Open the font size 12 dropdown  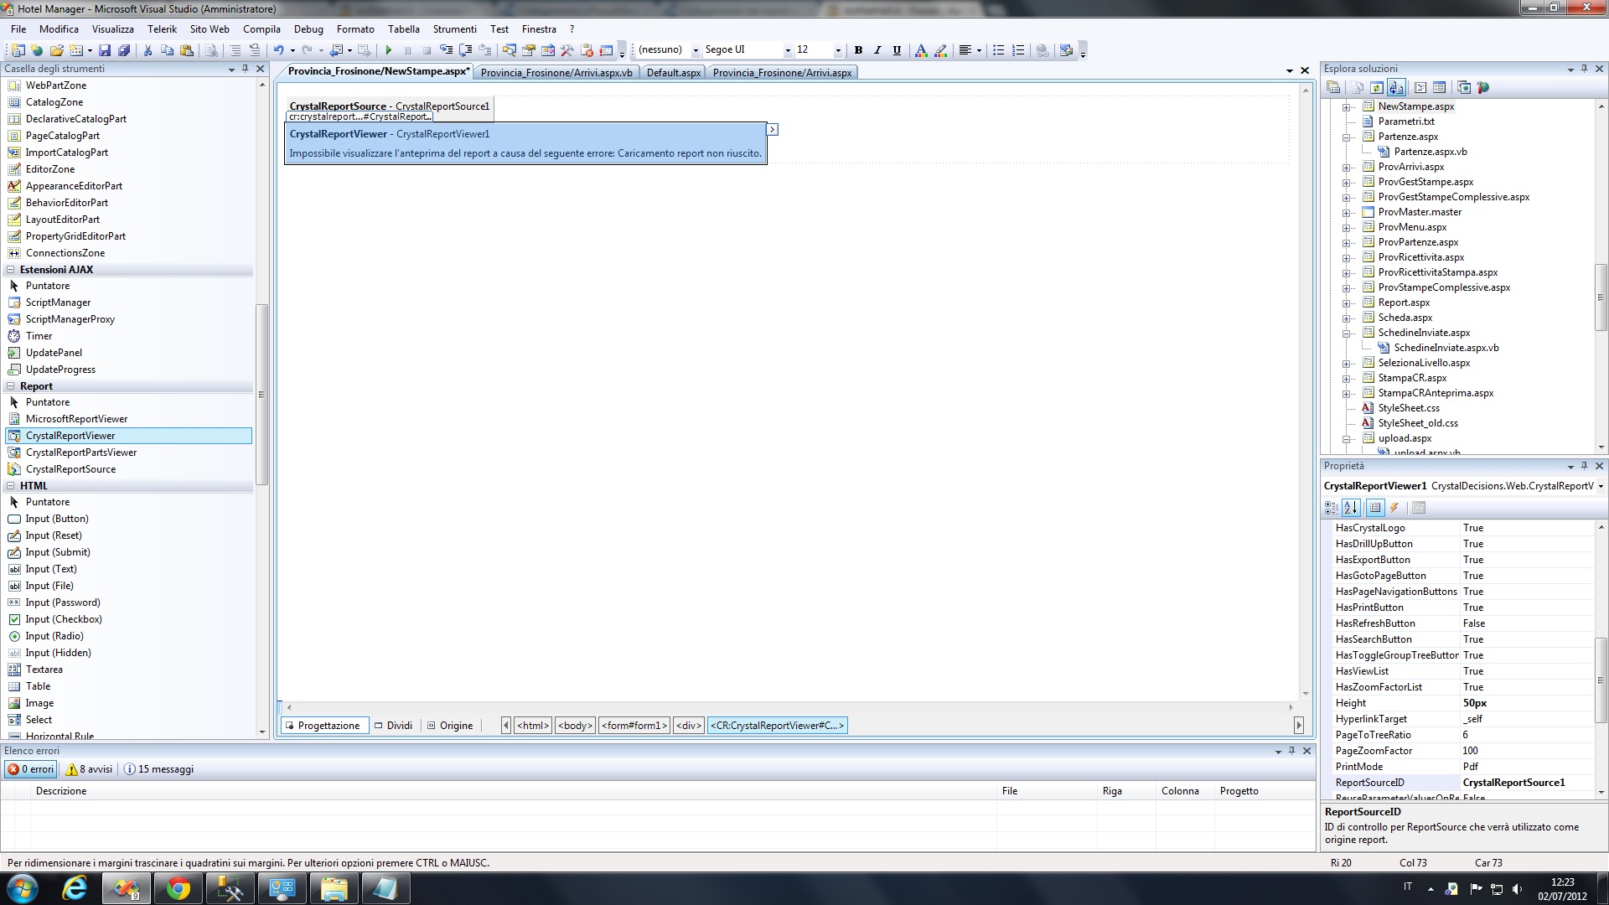tap(837, 50)
